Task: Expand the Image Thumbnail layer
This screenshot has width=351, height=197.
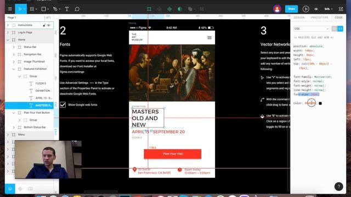Action: point(14,62)
